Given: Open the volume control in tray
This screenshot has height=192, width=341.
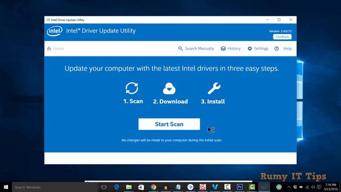Looking at the screenshot, I should point(313,187).
